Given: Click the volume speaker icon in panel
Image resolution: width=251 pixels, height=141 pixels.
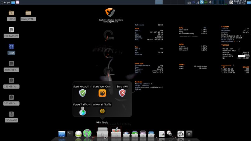Looking at the screenshot, I should click(211, 2).
